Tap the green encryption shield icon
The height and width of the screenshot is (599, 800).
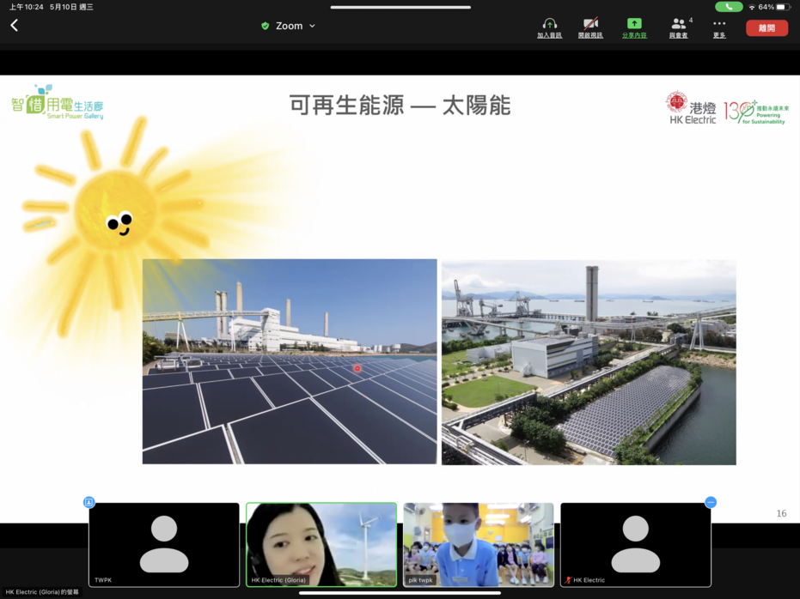pyautogui.click(x=266, y=26)
